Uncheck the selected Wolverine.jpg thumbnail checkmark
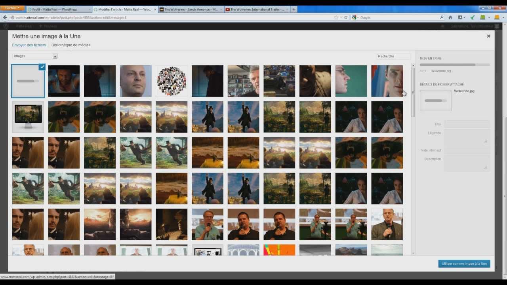 click(42, 67)
